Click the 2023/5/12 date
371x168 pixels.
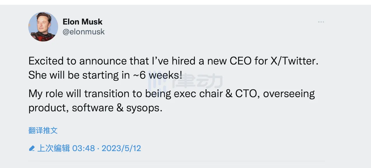pyautogui.click(x=121, y=148)
